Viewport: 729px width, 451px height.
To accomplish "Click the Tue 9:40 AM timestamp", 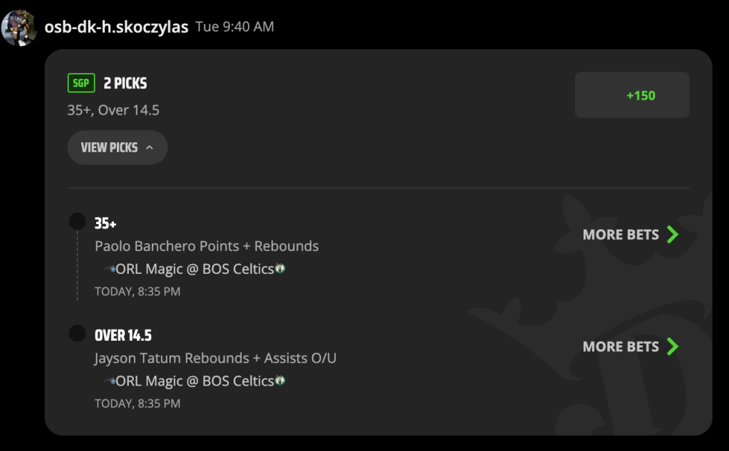I will [234, 27].
